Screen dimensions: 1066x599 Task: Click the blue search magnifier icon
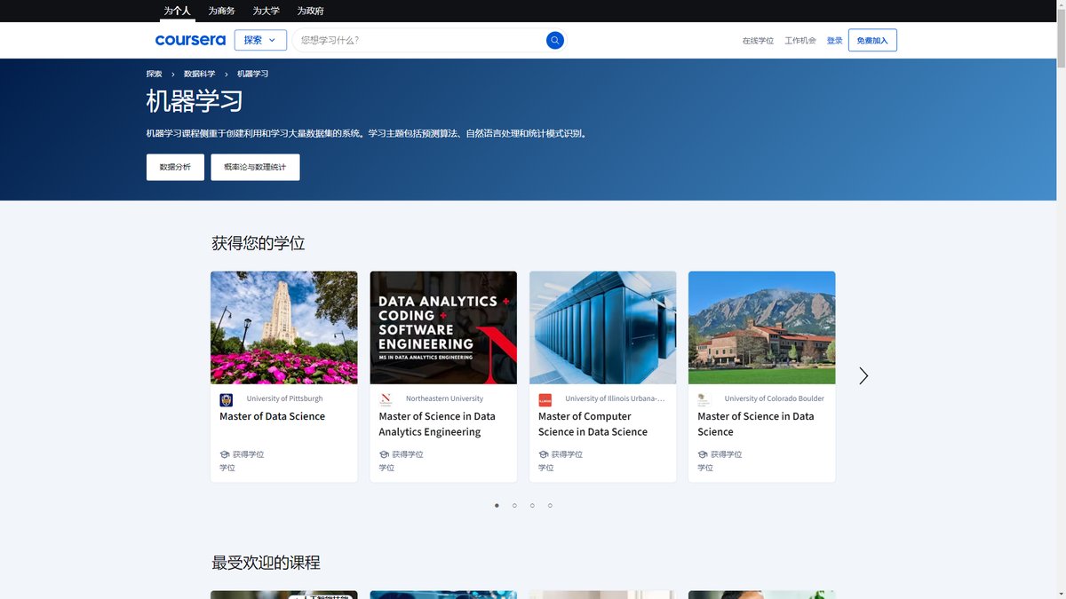(x=555, y=40)
